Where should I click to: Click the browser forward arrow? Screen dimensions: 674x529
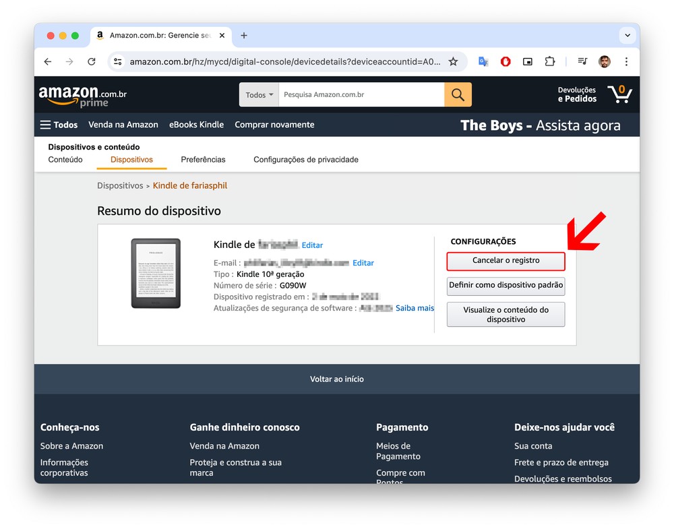69,61
